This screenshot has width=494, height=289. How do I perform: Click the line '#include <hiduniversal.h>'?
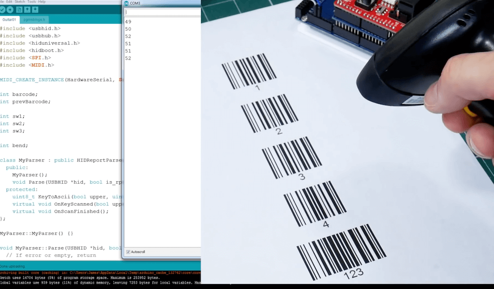40,43
